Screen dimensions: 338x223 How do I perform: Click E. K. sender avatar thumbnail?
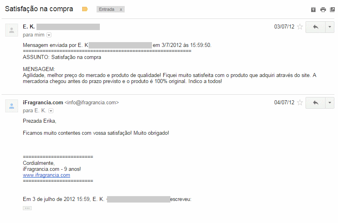tap(12, 30)
